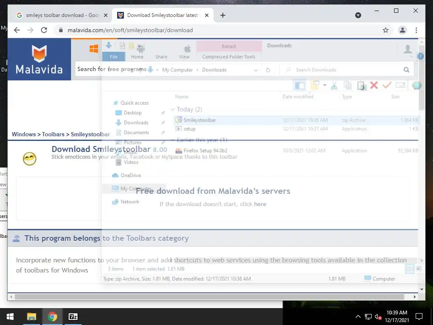Open the taskbar volume control
Viewport: 433px width, 325px height.
click(x=378, y=317)
